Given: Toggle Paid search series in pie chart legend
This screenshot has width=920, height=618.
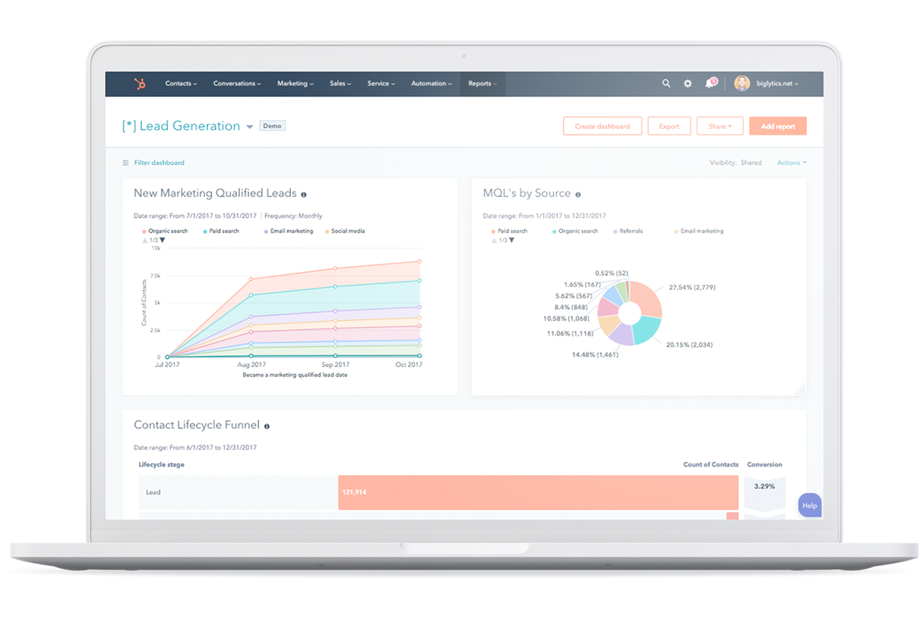Looking at the screenshot, I should (509, 231).
